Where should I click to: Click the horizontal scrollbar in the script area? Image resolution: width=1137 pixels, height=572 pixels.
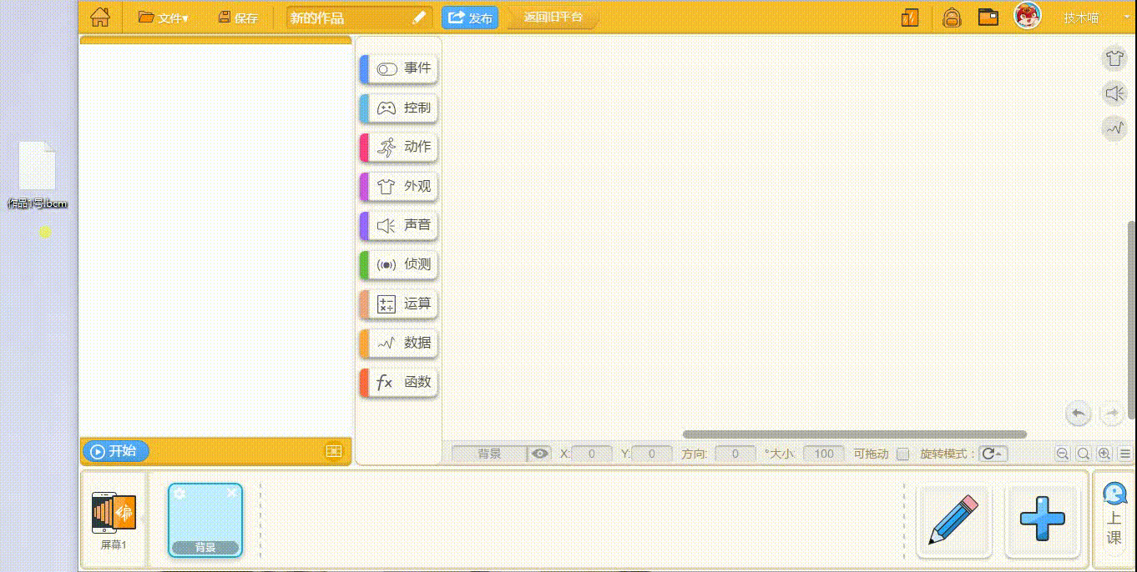click(x=854, y=434)
